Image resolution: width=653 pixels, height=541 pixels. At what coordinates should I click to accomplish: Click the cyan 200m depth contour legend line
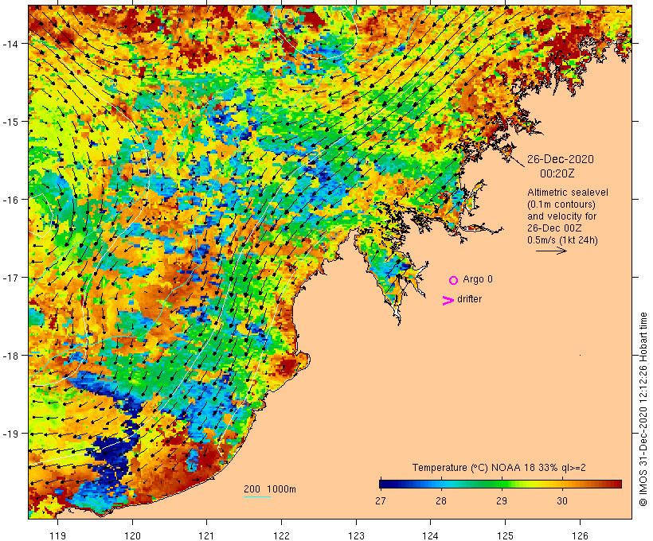tap(257, 496)
